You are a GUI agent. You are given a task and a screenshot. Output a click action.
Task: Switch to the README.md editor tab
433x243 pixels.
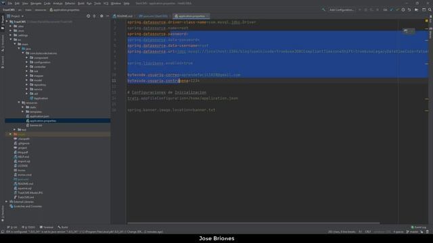pyautogui.click(x=123, y=16)
